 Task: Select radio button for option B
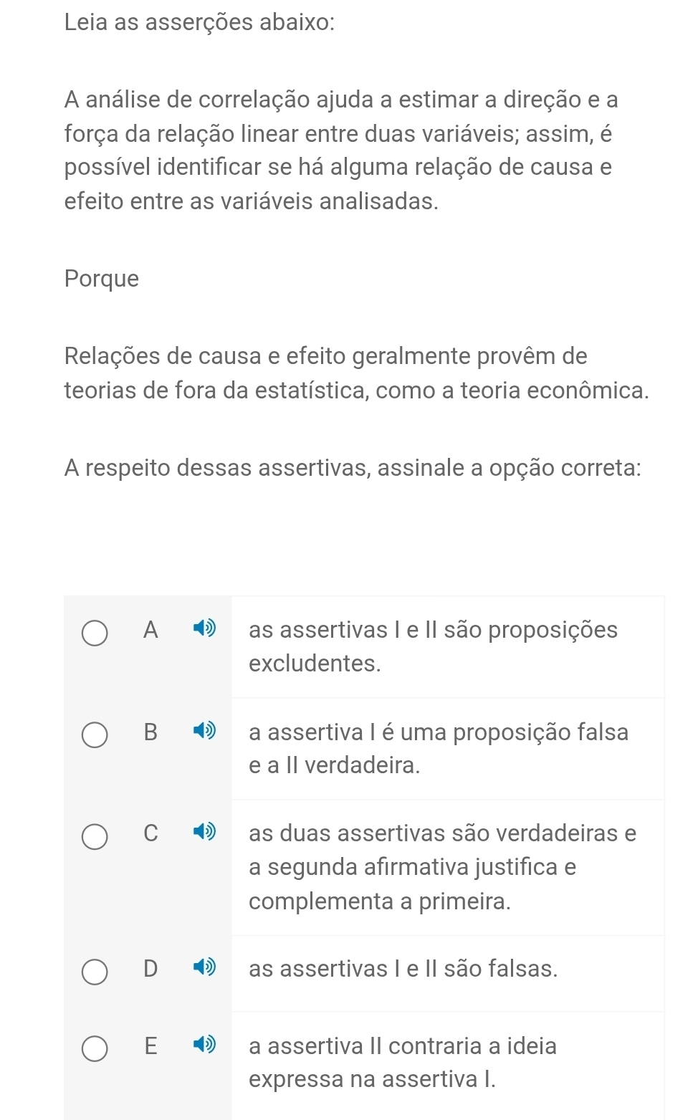[x=95, y=735]
